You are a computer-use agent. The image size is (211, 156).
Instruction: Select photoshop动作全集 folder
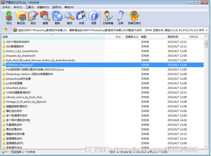click(18, 79)
